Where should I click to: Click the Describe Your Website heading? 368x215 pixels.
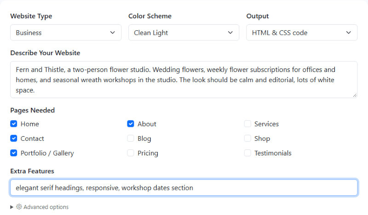(x=45, y=53)
